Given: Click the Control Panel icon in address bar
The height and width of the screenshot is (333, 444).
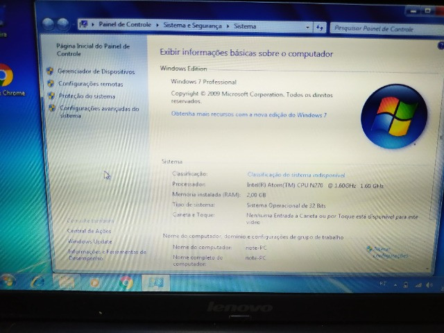Looking at the screenshot, I should [83, 24].
